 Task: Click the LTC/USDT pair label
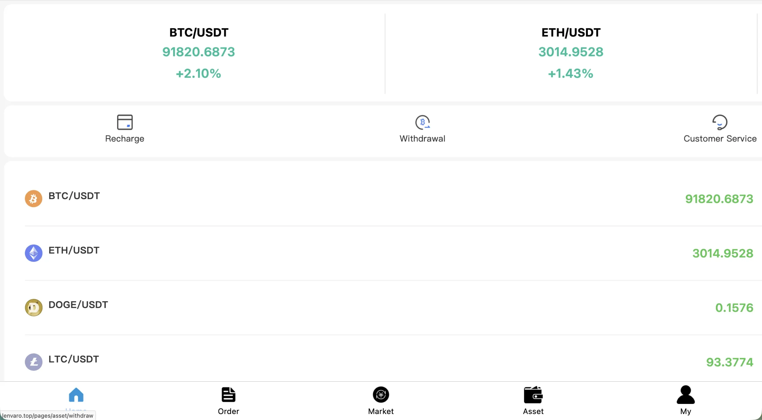tap(74, 359)
